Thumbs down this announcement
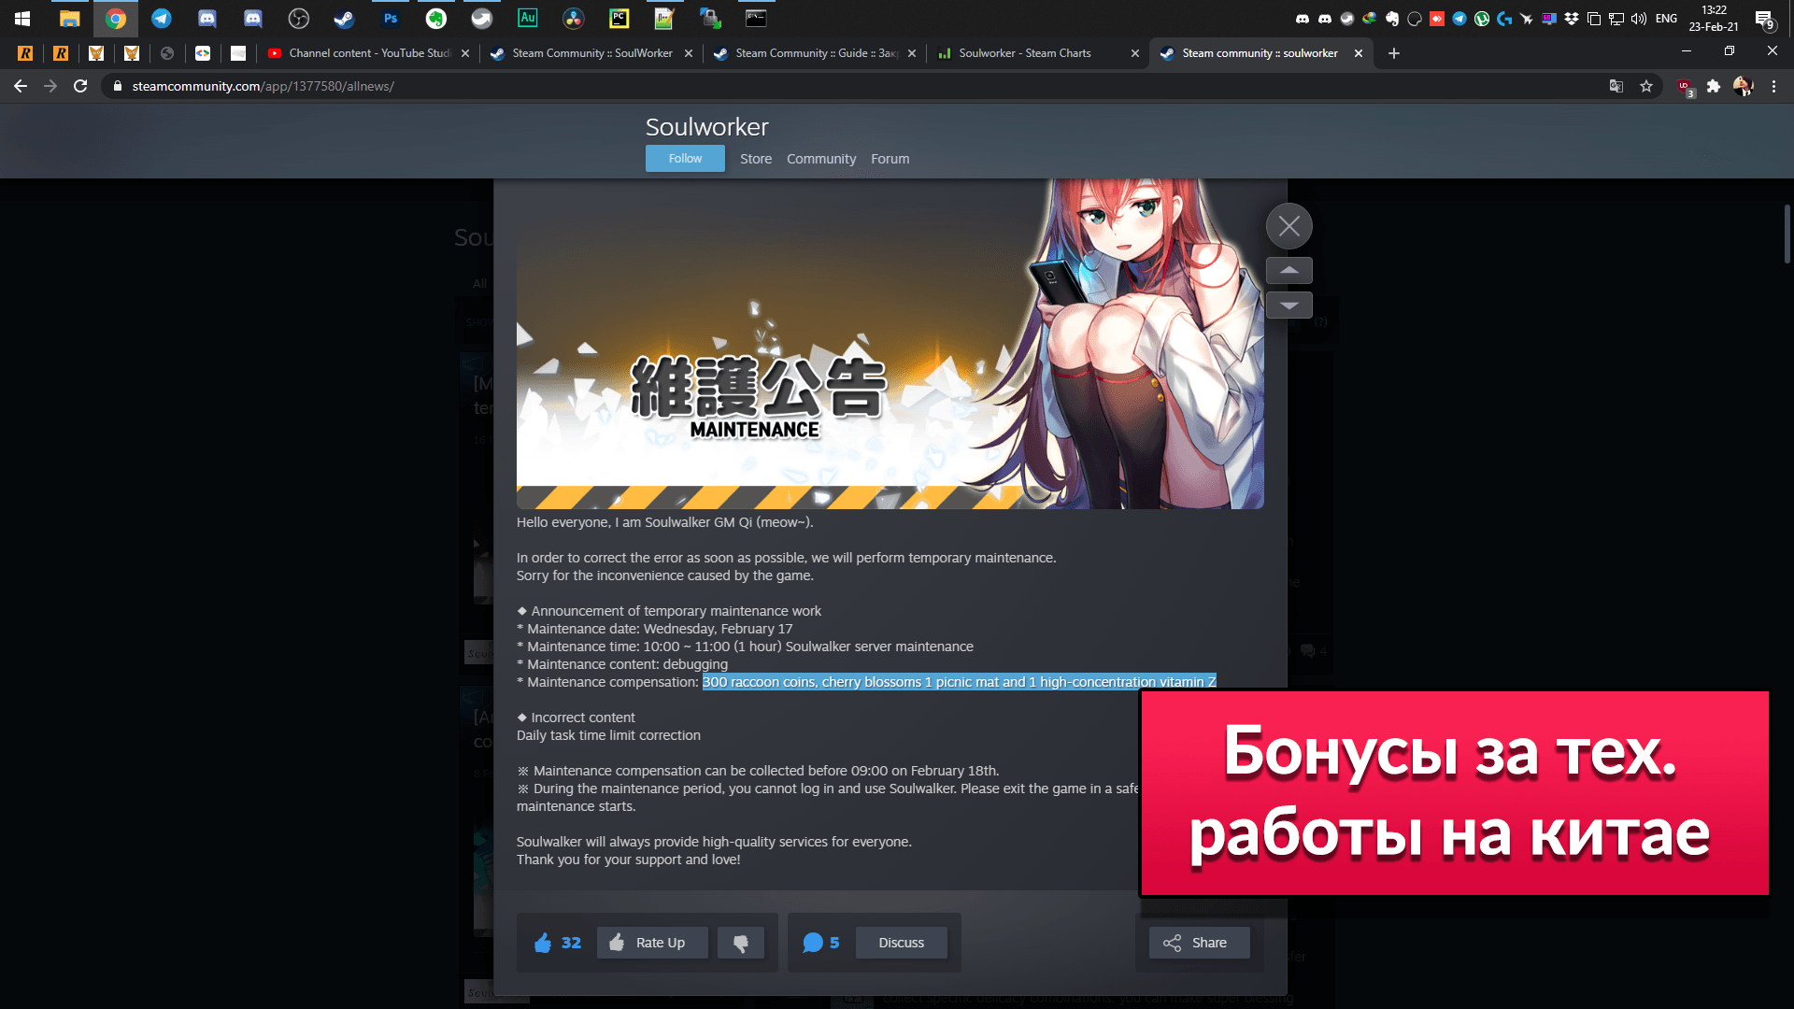Screen dimensions: 1794x1009 tap(741, 943)
